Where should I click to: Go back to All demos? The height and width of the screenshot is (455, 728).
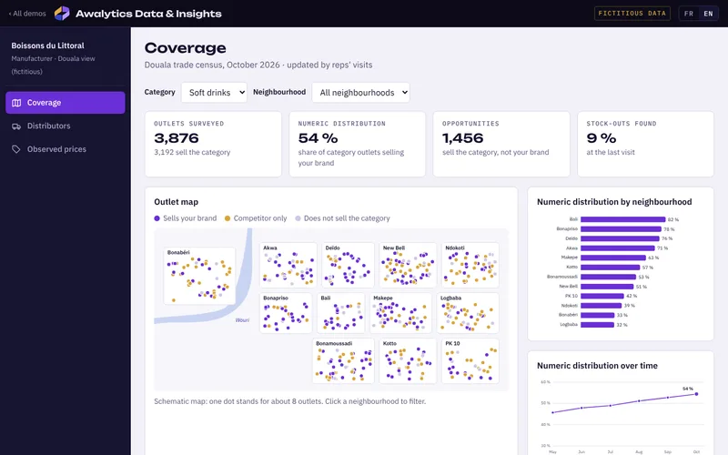tap(27, 14)
